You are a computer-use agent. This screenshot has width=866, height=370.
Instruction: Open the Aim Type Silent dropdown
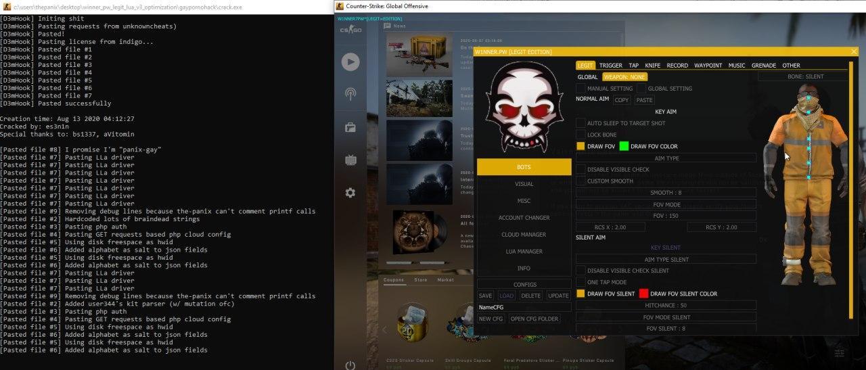pyautogui.click(x=666, y=259)
